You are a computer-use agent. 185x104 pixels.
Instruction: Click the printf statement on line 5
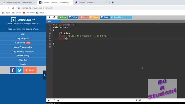[x=83, y=36]
